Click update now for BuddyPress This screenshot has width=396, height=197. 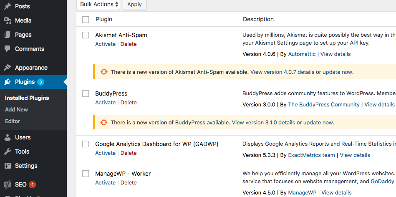[x=318, y=122]
